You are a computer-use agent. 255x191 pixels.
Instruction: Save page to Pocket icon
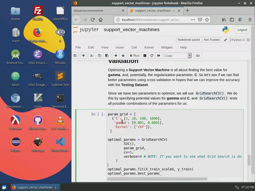click(200, 20)
